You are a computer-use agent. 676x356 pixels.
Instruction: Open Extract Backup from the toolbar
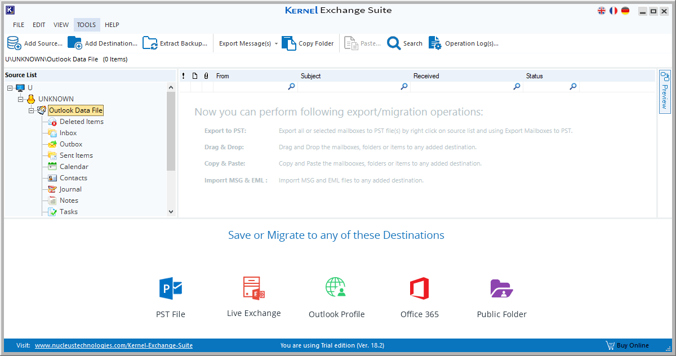(x=150, y=42)
